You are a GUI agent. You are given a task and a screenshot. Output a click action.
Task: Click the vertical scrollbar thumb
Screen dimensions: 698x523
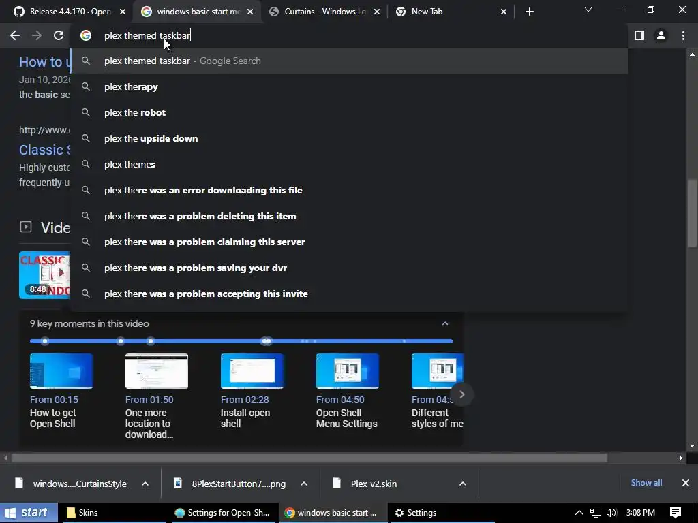point(692,212)
